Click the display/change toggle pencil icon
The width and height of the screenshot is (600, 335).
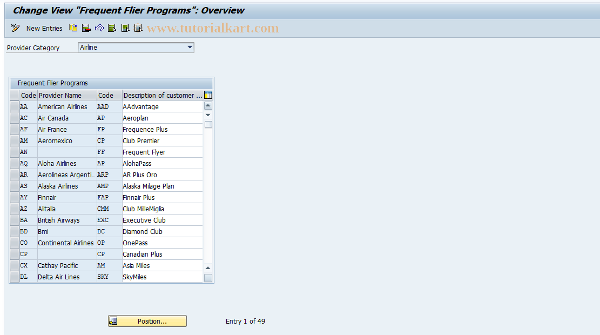click(x=15, y=28)
